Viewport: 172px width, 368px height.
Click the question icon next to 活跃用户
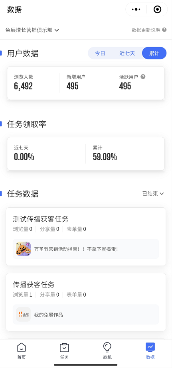143,77
